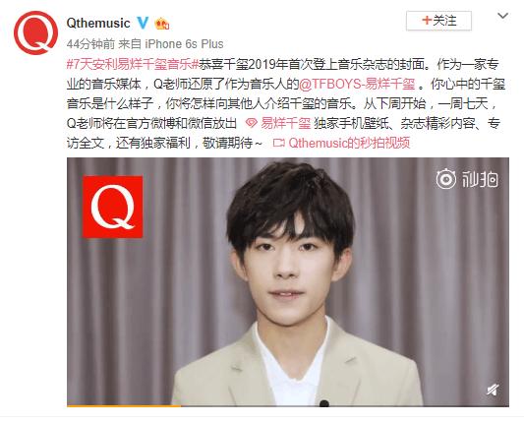Viewport: 524px width, 423px height.
Task: Unmute the video with speaker icon
Action: (x=493, y=390)
